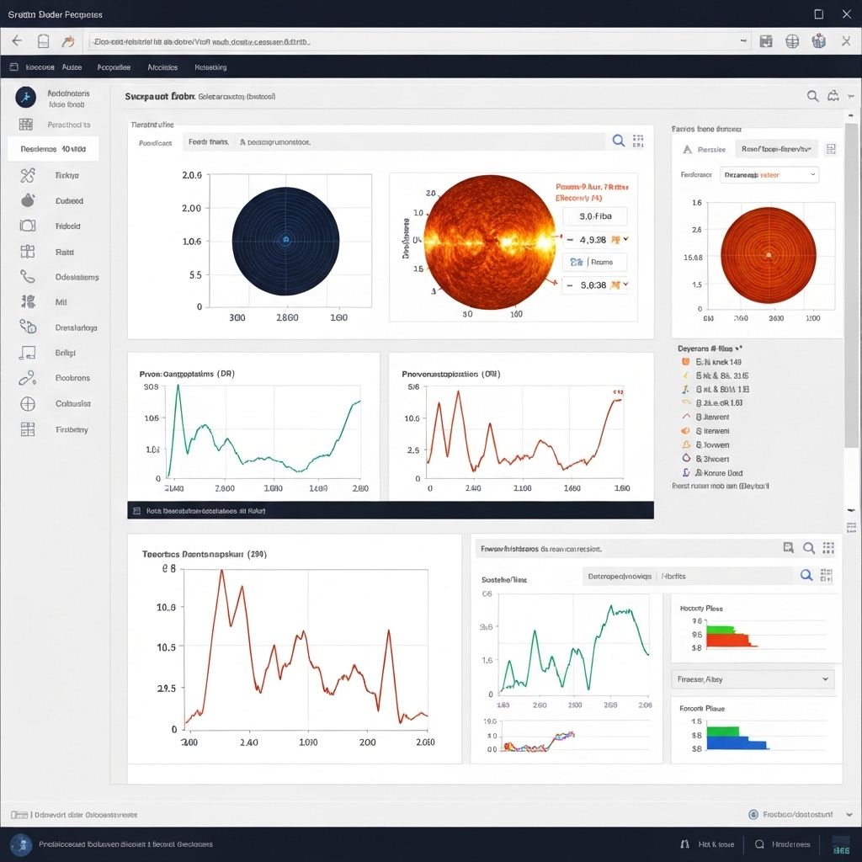Click the search icon in the top-right page header

(812, 96)
